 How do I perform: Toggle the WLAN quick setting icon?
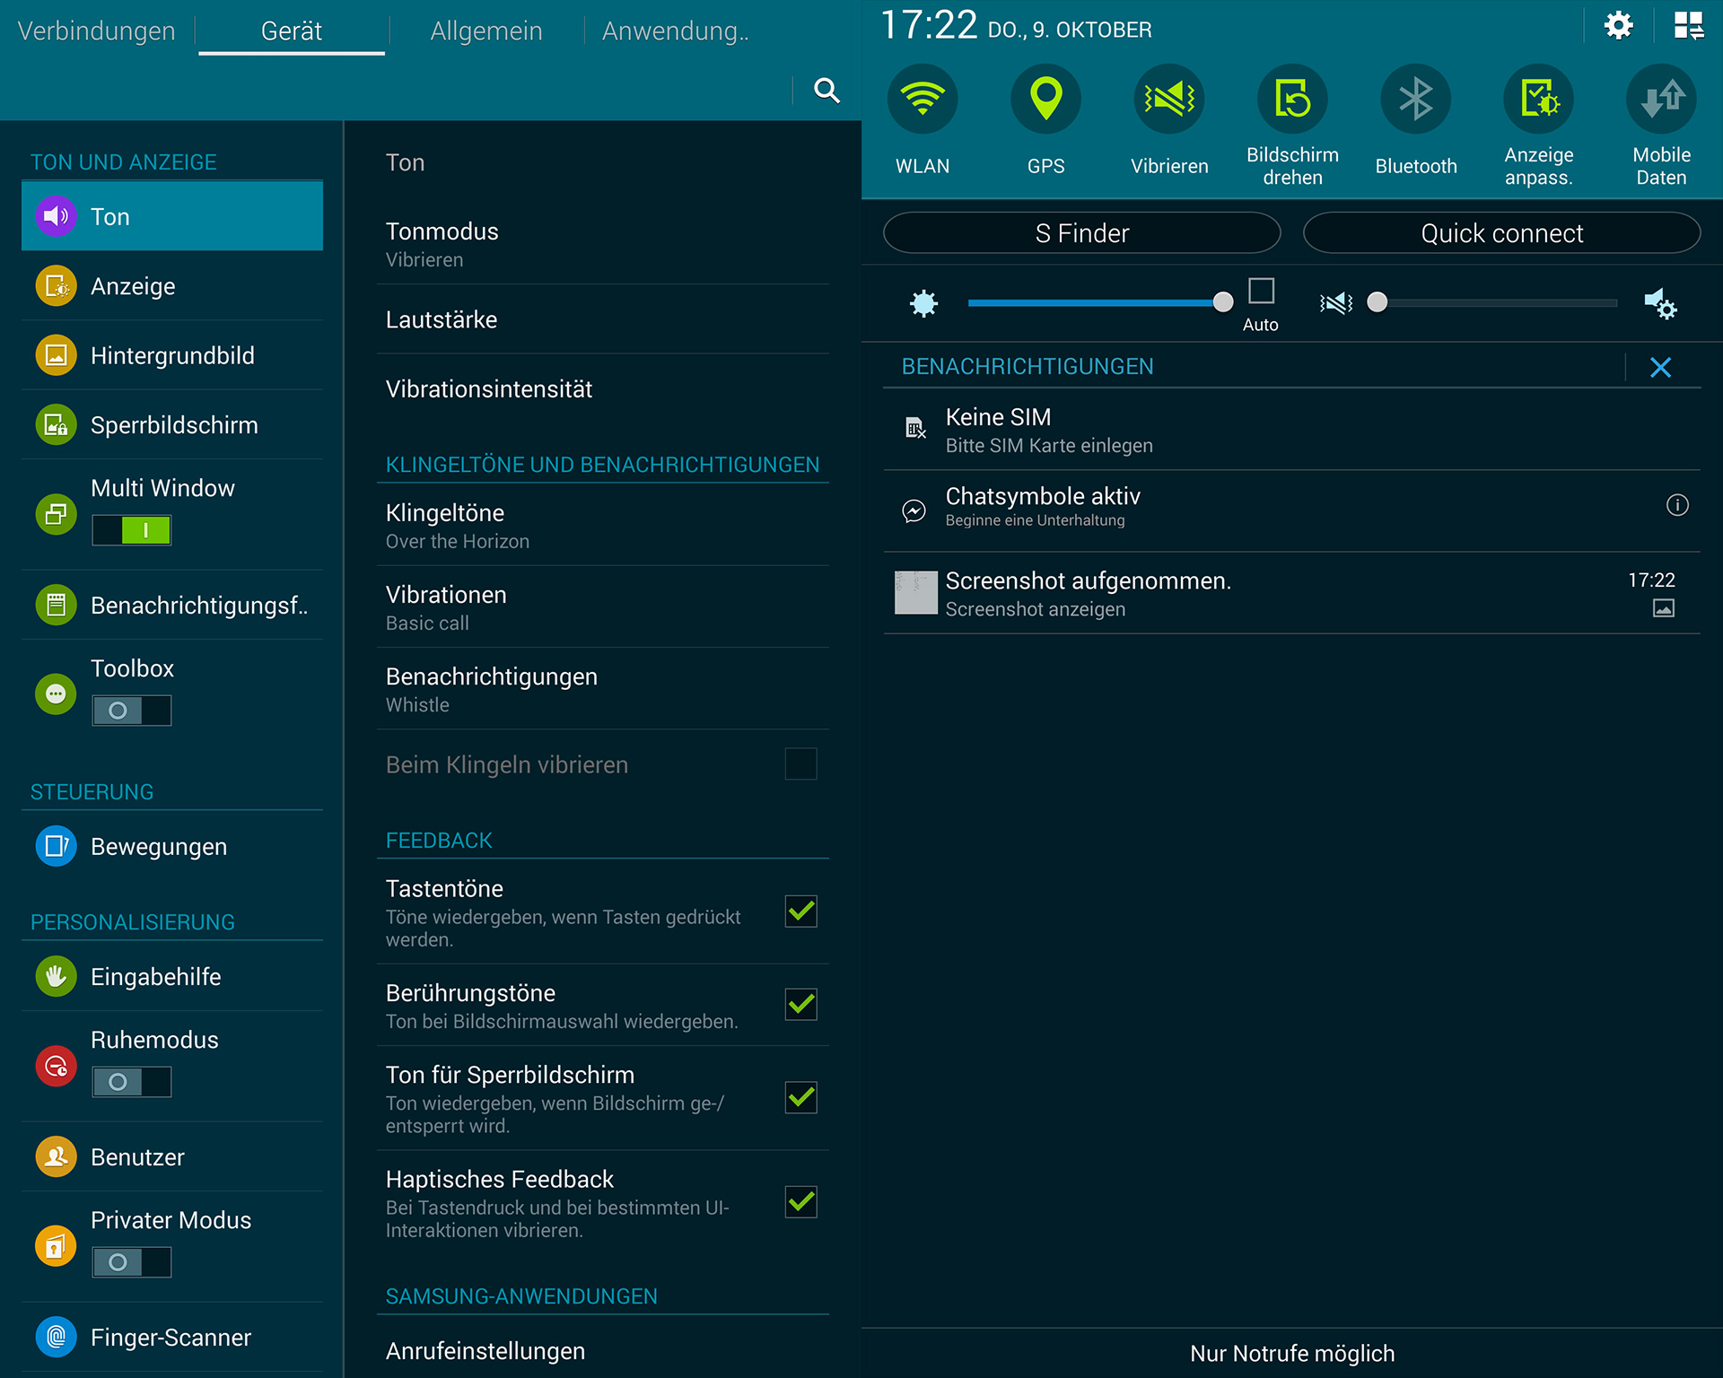point(923,99)
